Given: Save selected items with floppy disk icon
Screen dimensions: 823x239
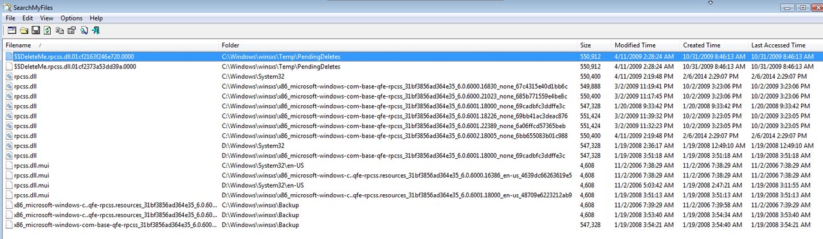Looking at the screenshot, I should point(36,30).
